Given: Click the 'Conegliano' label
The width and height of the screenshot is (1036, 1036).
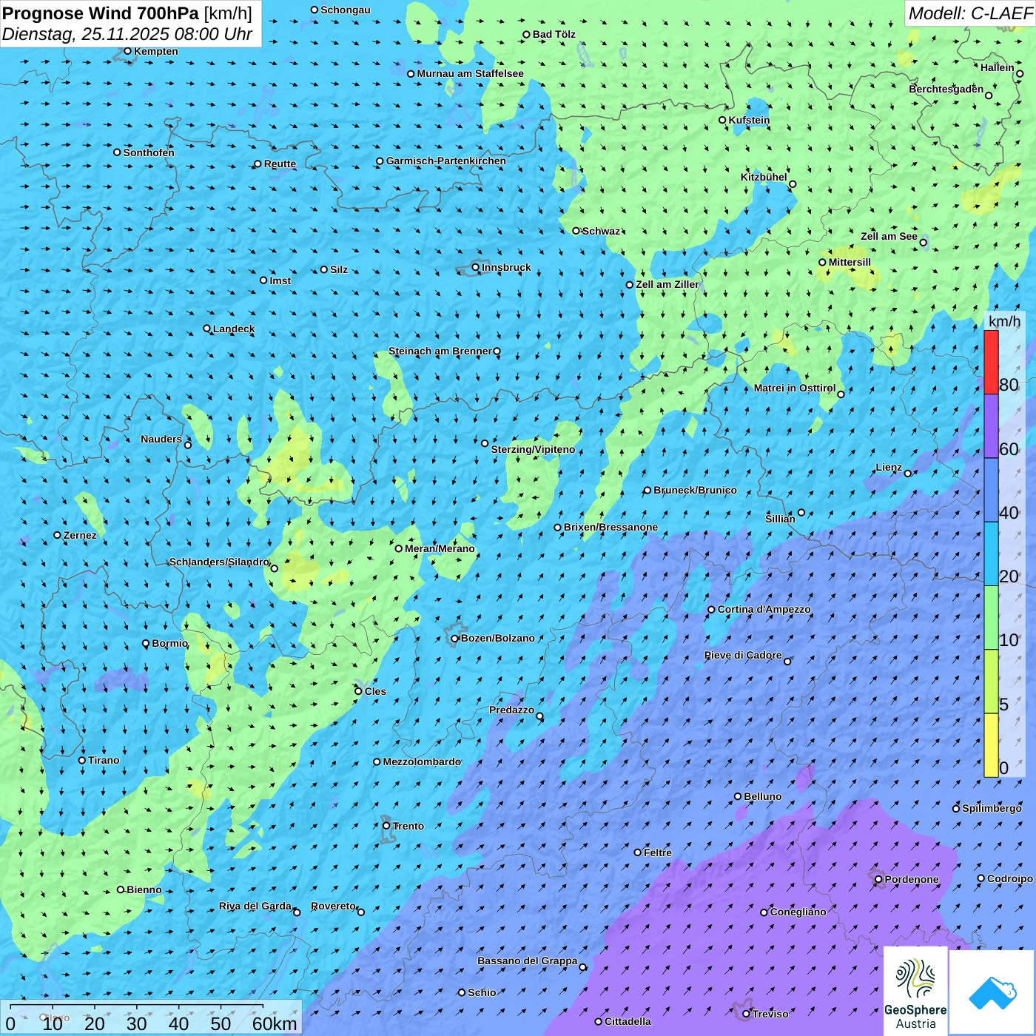Looking at the screenshot, I should tap(798, 912).
